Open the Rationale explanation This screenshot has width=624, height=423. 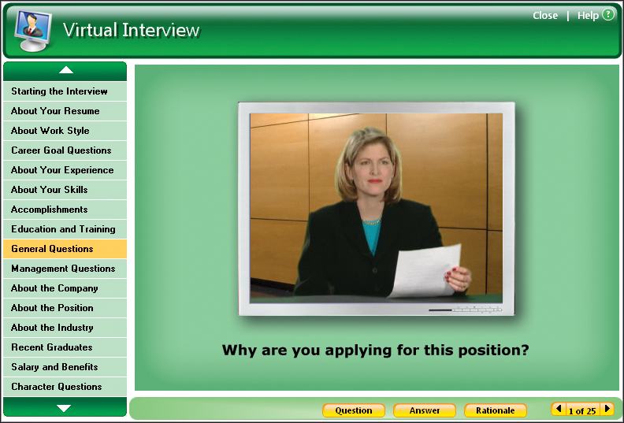click(495, 410)
